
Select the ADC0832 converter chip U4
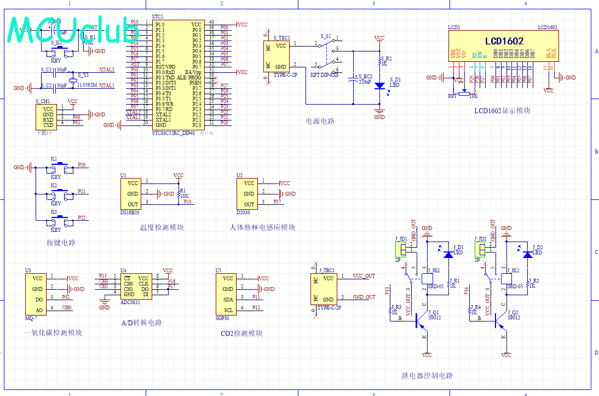pos(136,286)
